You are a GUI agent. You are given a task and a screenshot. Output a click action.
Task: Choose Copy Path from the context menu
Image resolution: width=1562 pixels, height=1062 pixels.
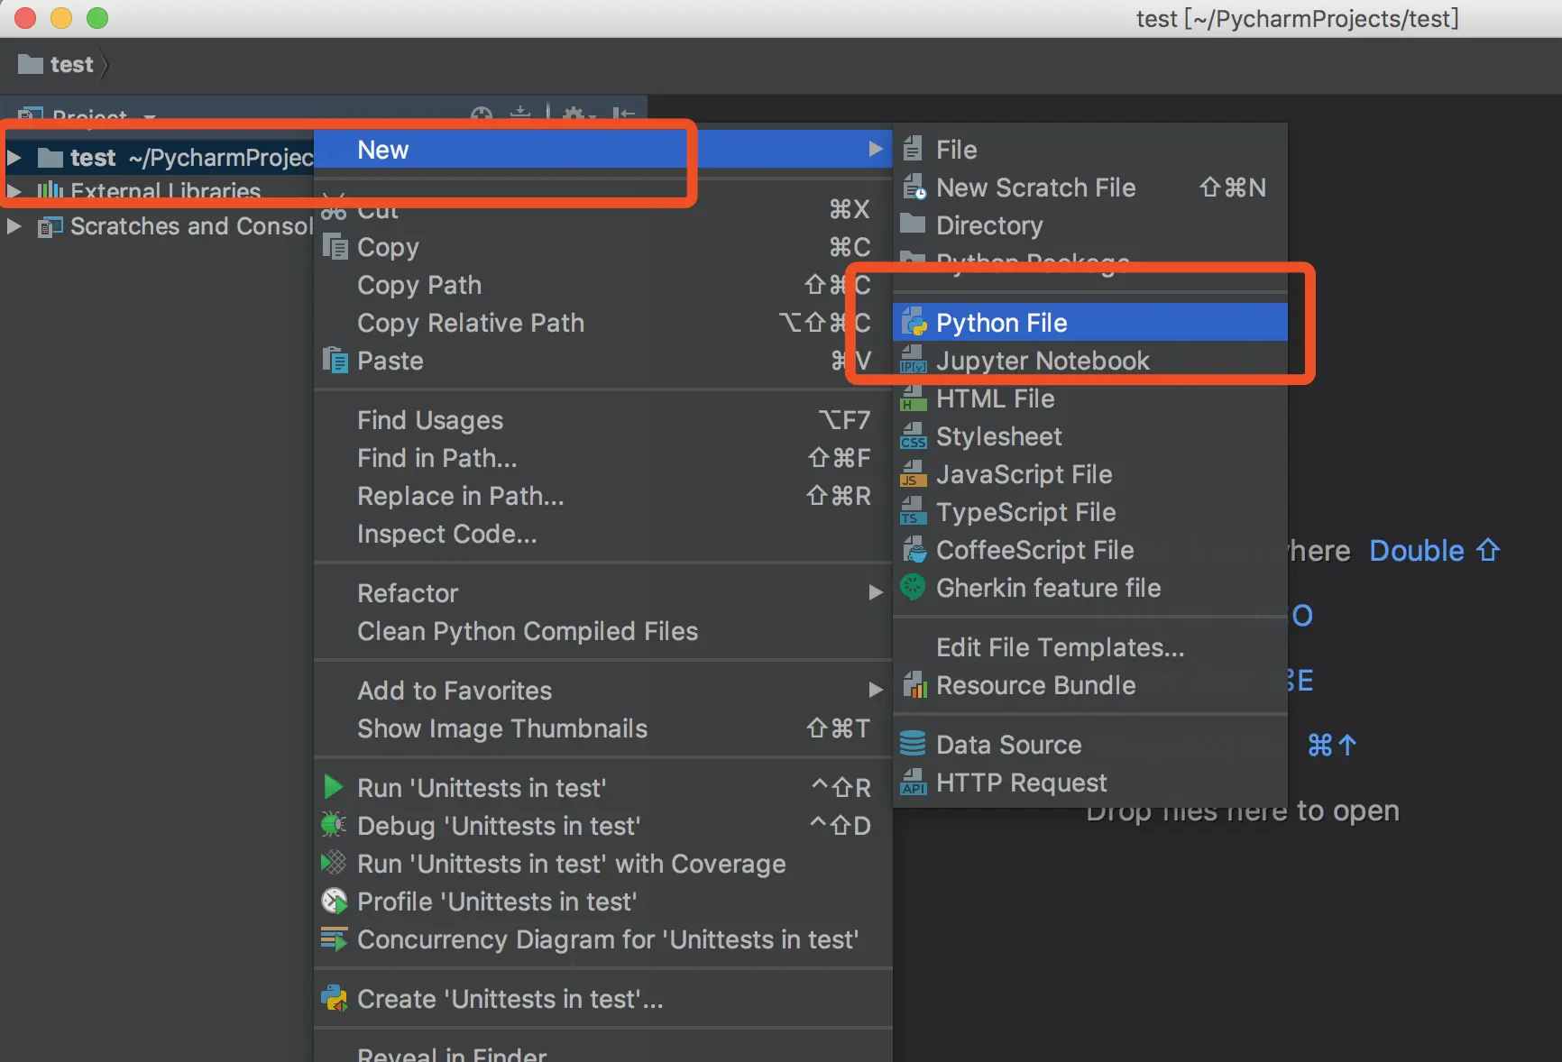pos(602,285)
